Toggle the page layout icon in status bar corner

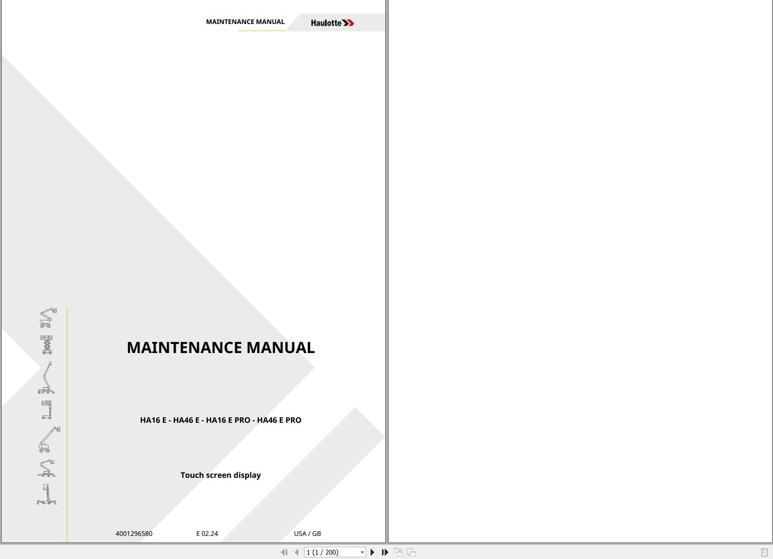[x=764, y=552]
